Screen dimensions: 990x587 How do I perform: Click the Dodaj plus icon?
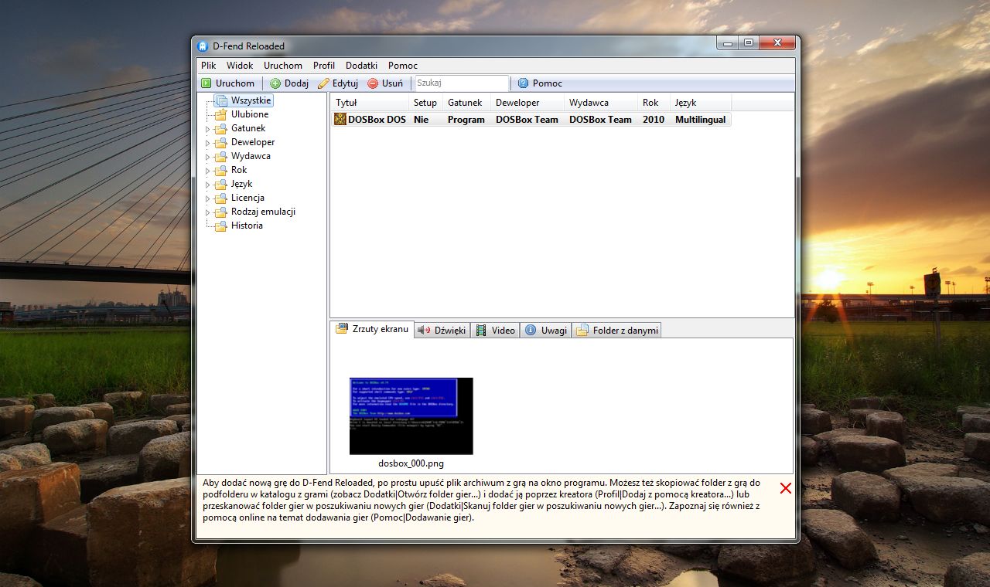274,83
